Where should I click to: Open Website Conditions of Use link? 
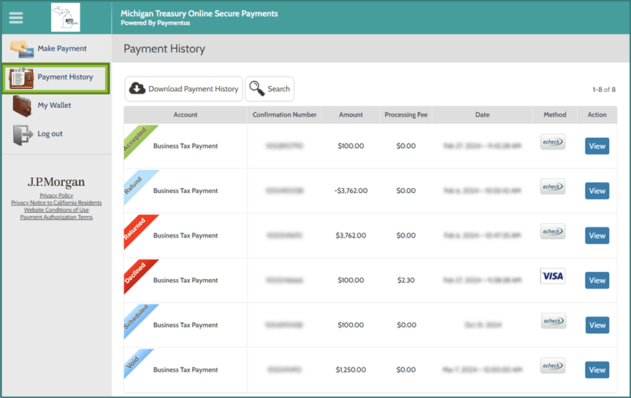click(x=56, y=210)
